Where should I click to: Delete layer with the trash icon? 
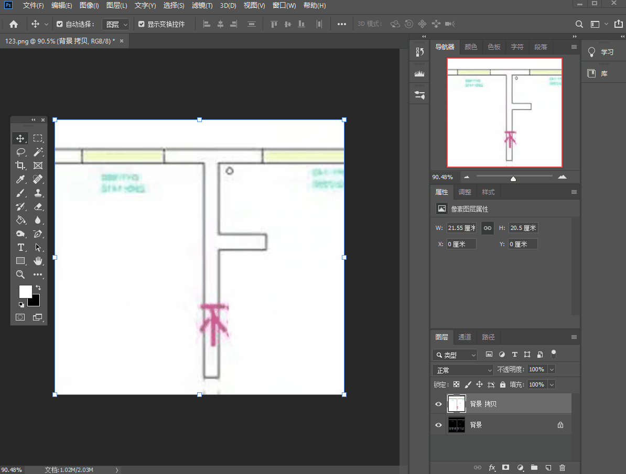pos(562,468)
